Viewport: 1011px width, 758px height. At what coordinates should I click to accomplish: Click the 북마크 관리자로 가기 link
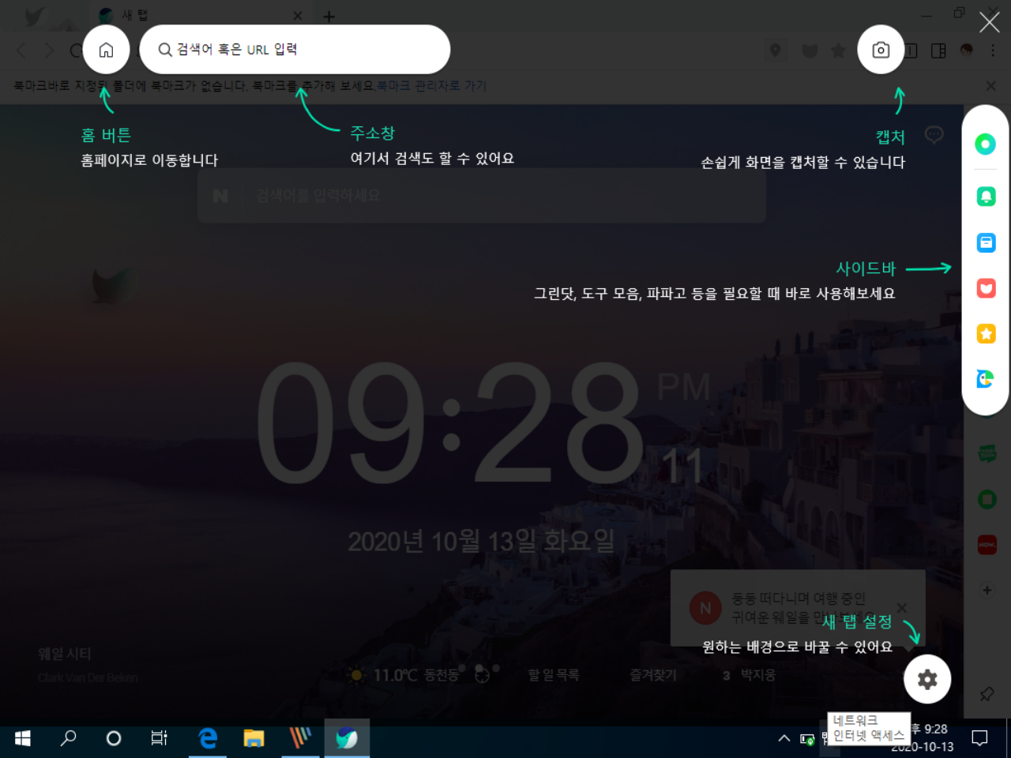tap(432, 85)
